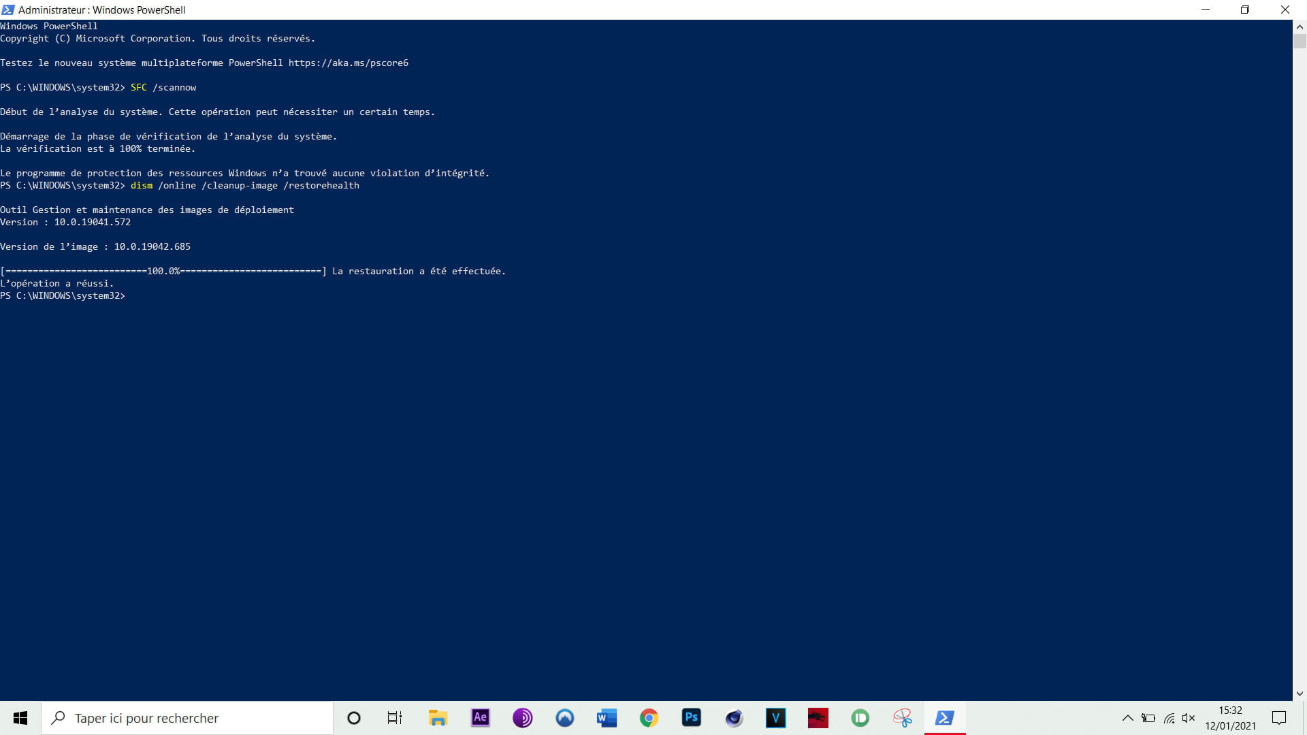The image size is (1307, 735).
Task: Open the red-black app icon on taskbar
Action: 818,718
